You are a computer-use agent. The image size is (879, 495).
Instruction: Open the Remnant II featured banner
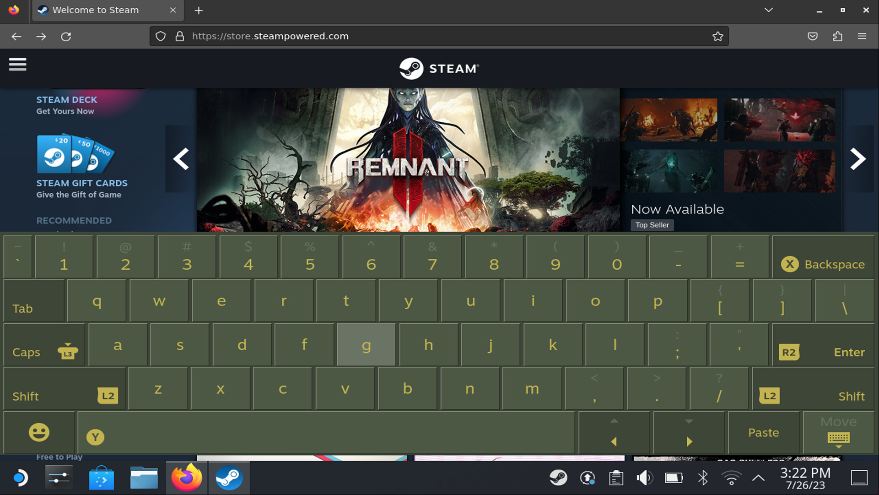(x=408, y=160)
